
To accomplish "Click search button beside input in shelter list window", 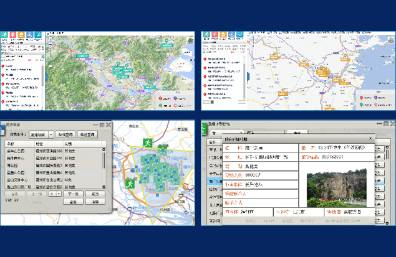I will (297, 133).
